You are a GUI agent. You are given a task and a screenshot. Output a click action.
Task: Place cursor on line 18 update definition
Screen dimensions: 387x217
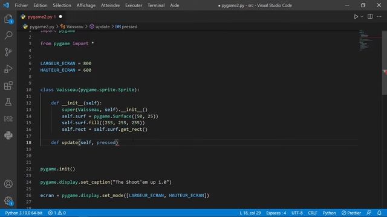click(85, 142)
